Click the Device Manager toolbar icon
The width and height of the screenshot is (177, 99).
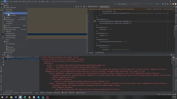pos(165,4)
